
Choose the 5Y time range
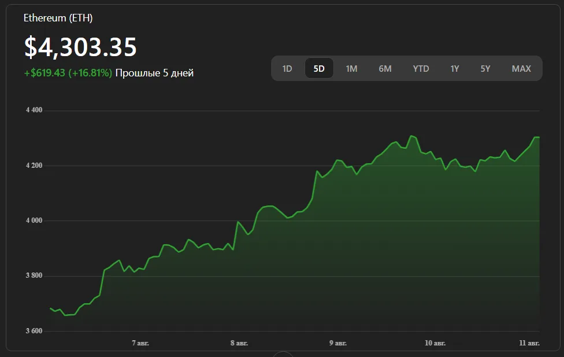point(485,68)
